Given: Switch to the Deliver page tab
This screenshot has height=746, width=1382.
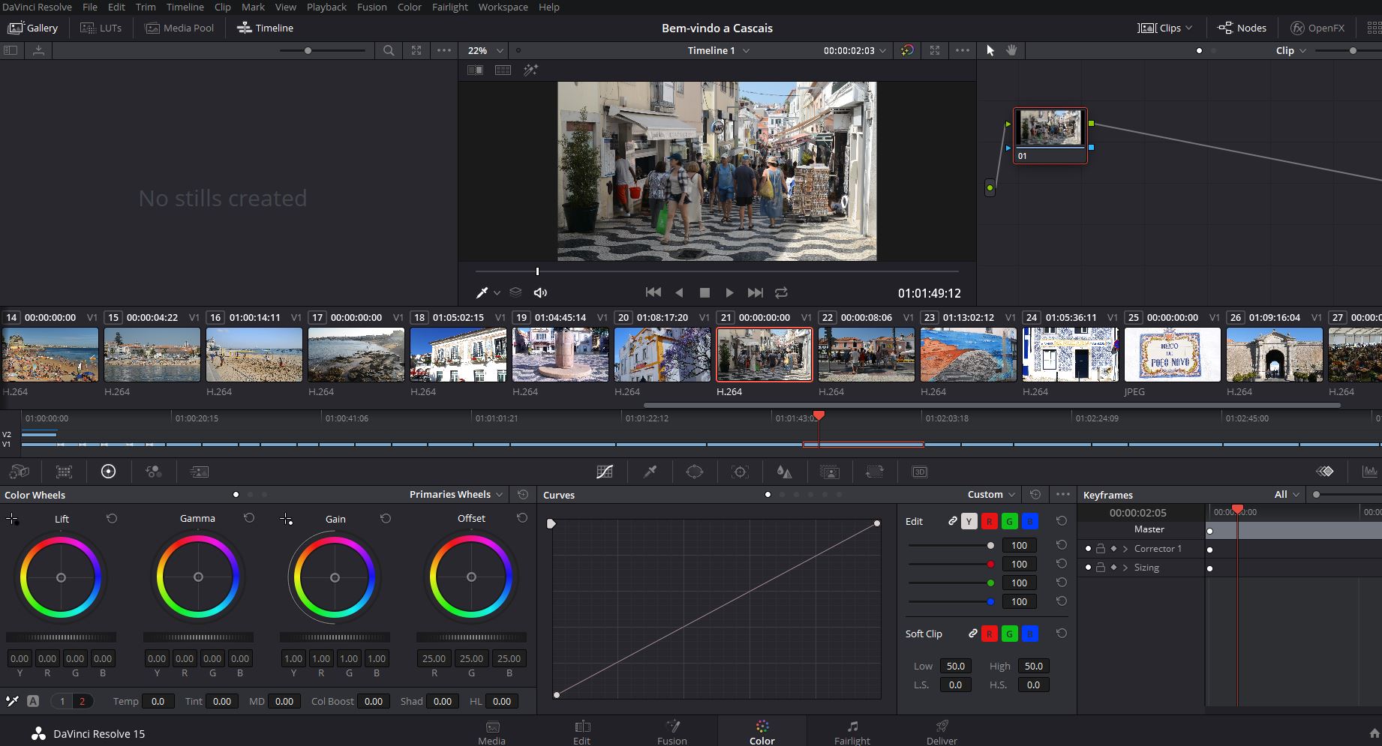Looking at the screenshot, I should (942, 732).
